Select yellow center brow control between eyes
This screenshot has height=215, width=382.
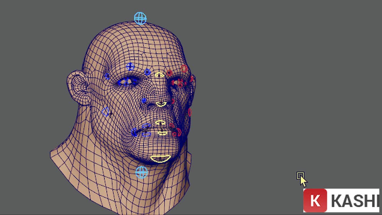coord(159,75)
